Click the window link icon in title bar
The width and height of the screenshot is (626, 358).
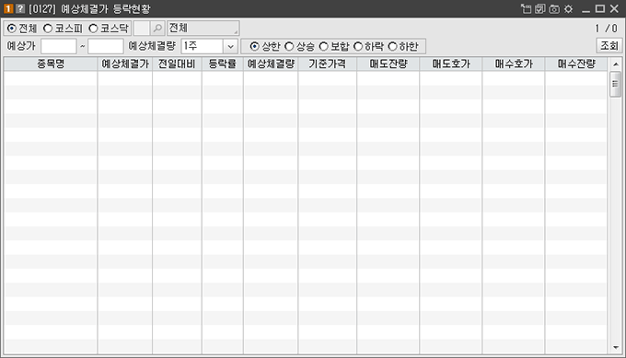(527, 9)
